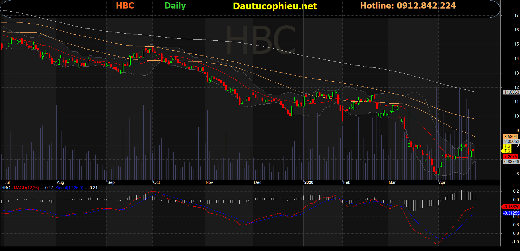Image resolution: width=520 pixels, height=251 pixels.
Task: Click the large HBC watermark on chart
Action: tap(260, 40)
